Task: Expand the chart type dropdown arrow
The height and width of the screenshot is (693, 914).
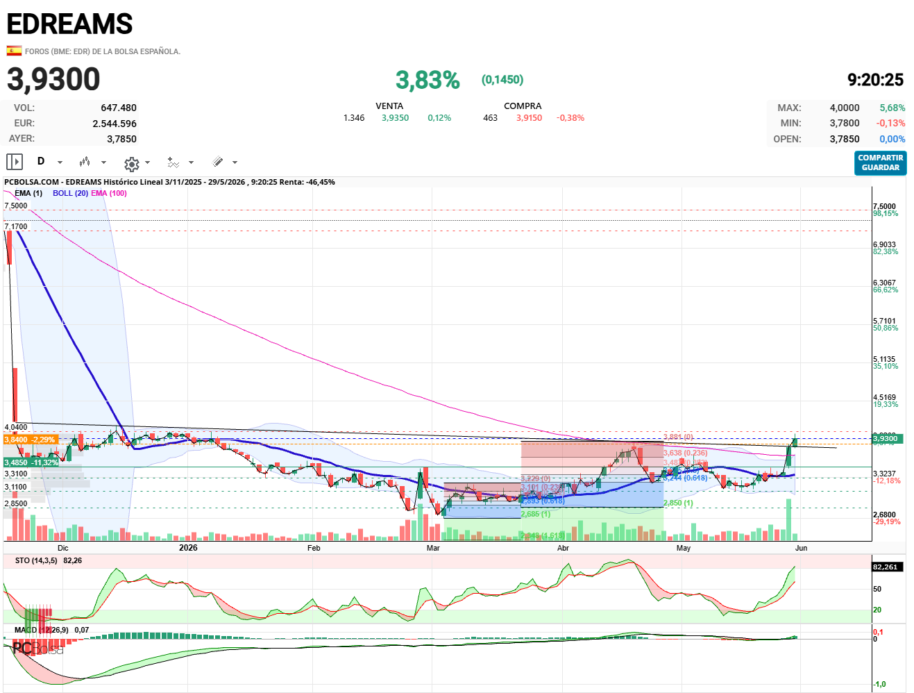Action: point(104,162)
